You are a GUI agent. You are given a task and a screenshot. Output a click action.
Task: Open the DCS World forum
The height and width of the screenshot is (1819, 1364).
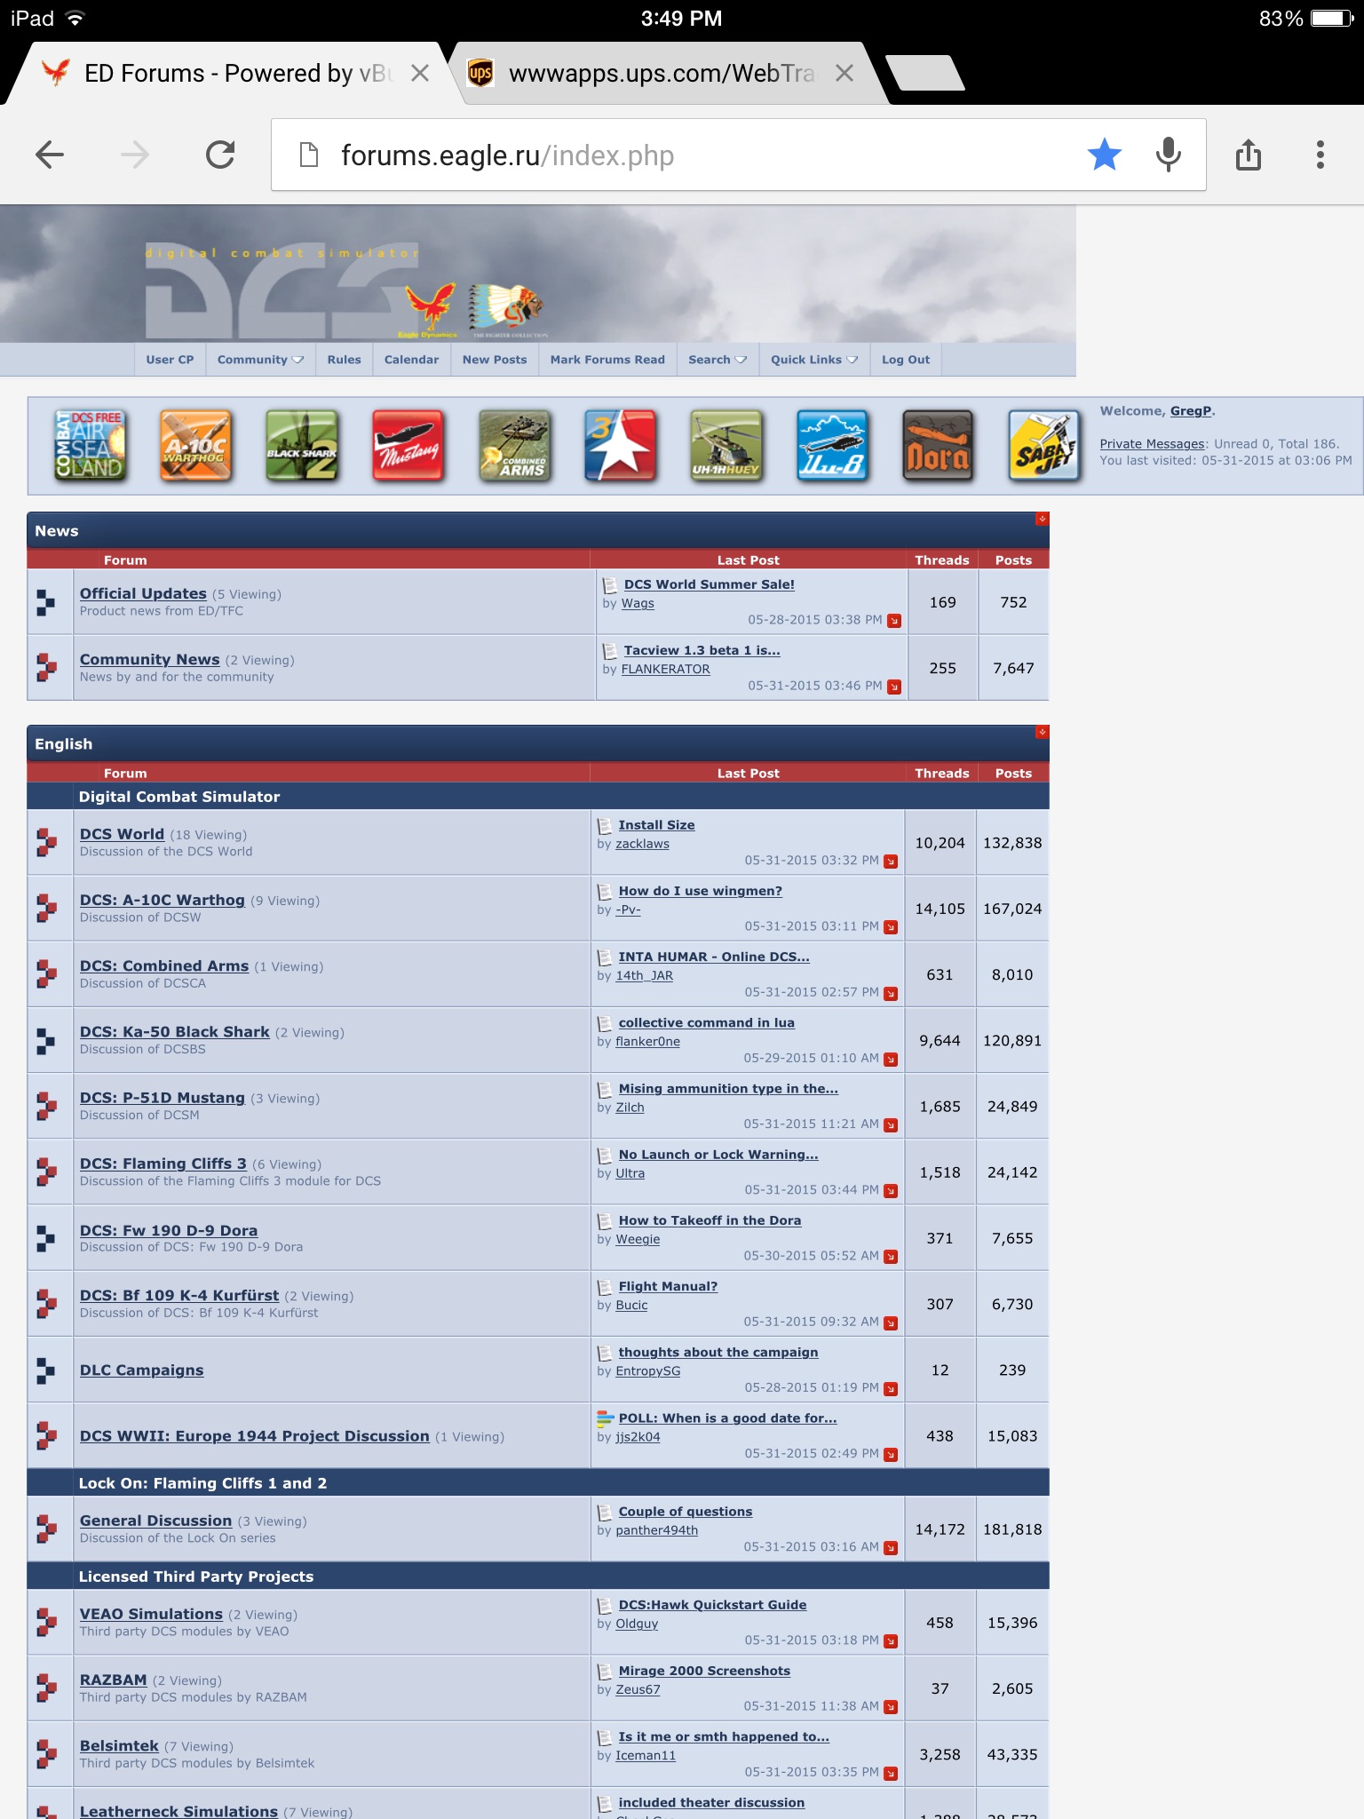122,834
